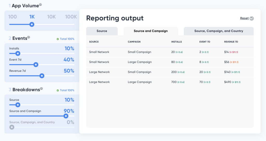The image size is (266, 141).
Task: Choose the 1K app volume label
Action: [32, 17]
